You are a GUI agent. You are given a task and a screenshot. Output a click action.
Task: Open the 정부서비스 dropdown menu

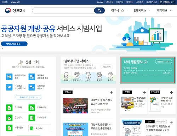[x=119, y=10]
